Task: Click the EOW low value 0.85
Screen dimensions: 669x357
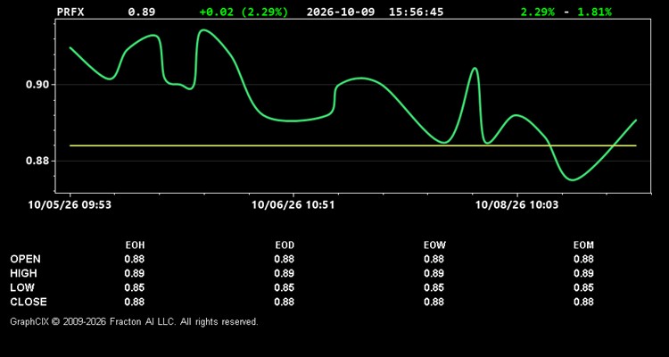Action: coord(434,287)
